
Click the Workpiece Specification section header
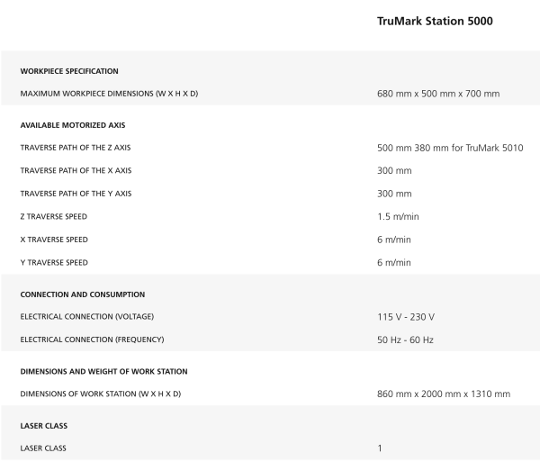(x=69, y=70)
